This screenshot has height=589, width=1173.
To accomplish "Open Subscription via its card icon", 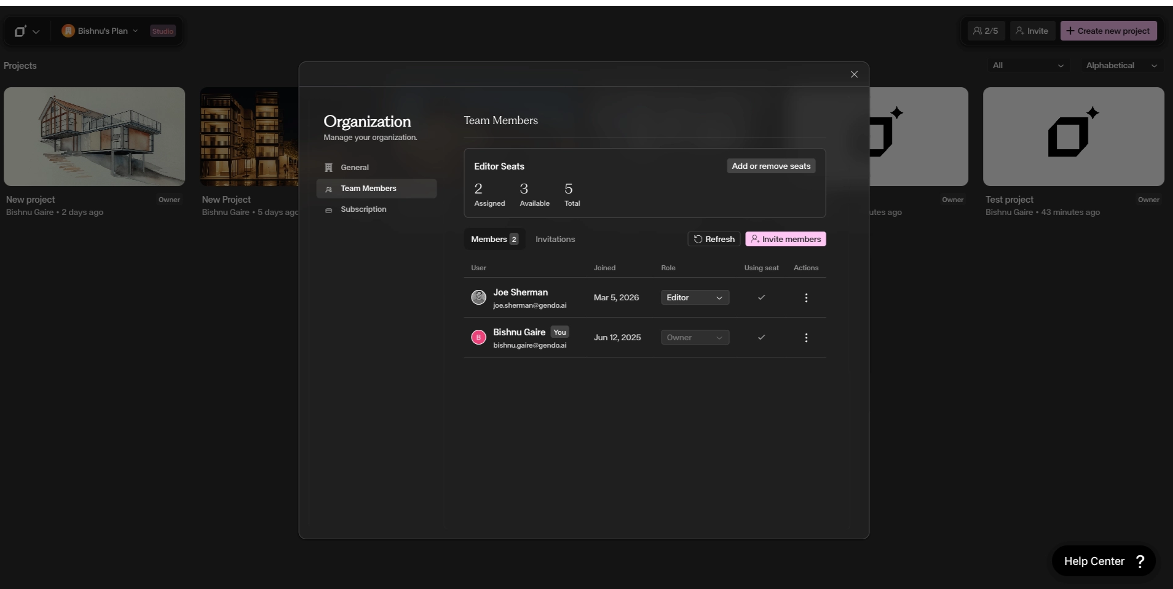I will (329, 209).
